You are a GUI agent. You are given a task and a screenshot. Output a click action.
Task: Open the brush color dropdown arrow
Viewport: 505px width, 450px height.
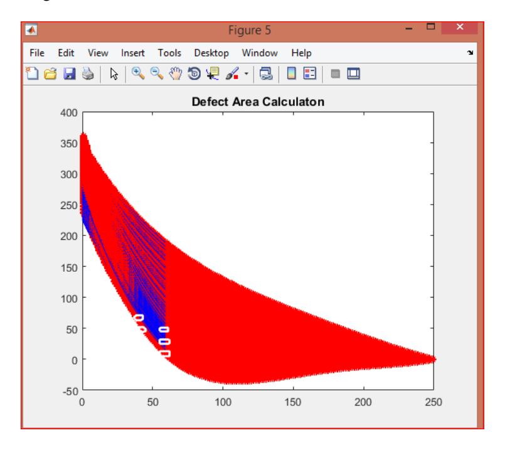247,74
